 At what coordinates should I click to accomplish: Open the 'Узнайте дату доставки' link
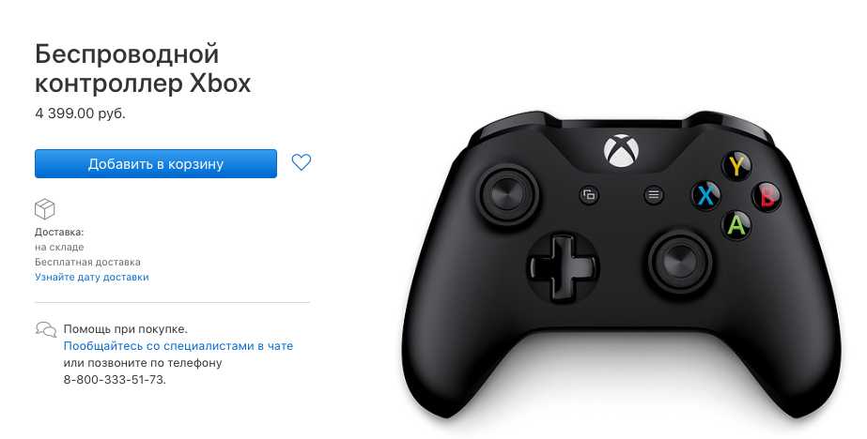pyautogui.click(x=92, y=278)
